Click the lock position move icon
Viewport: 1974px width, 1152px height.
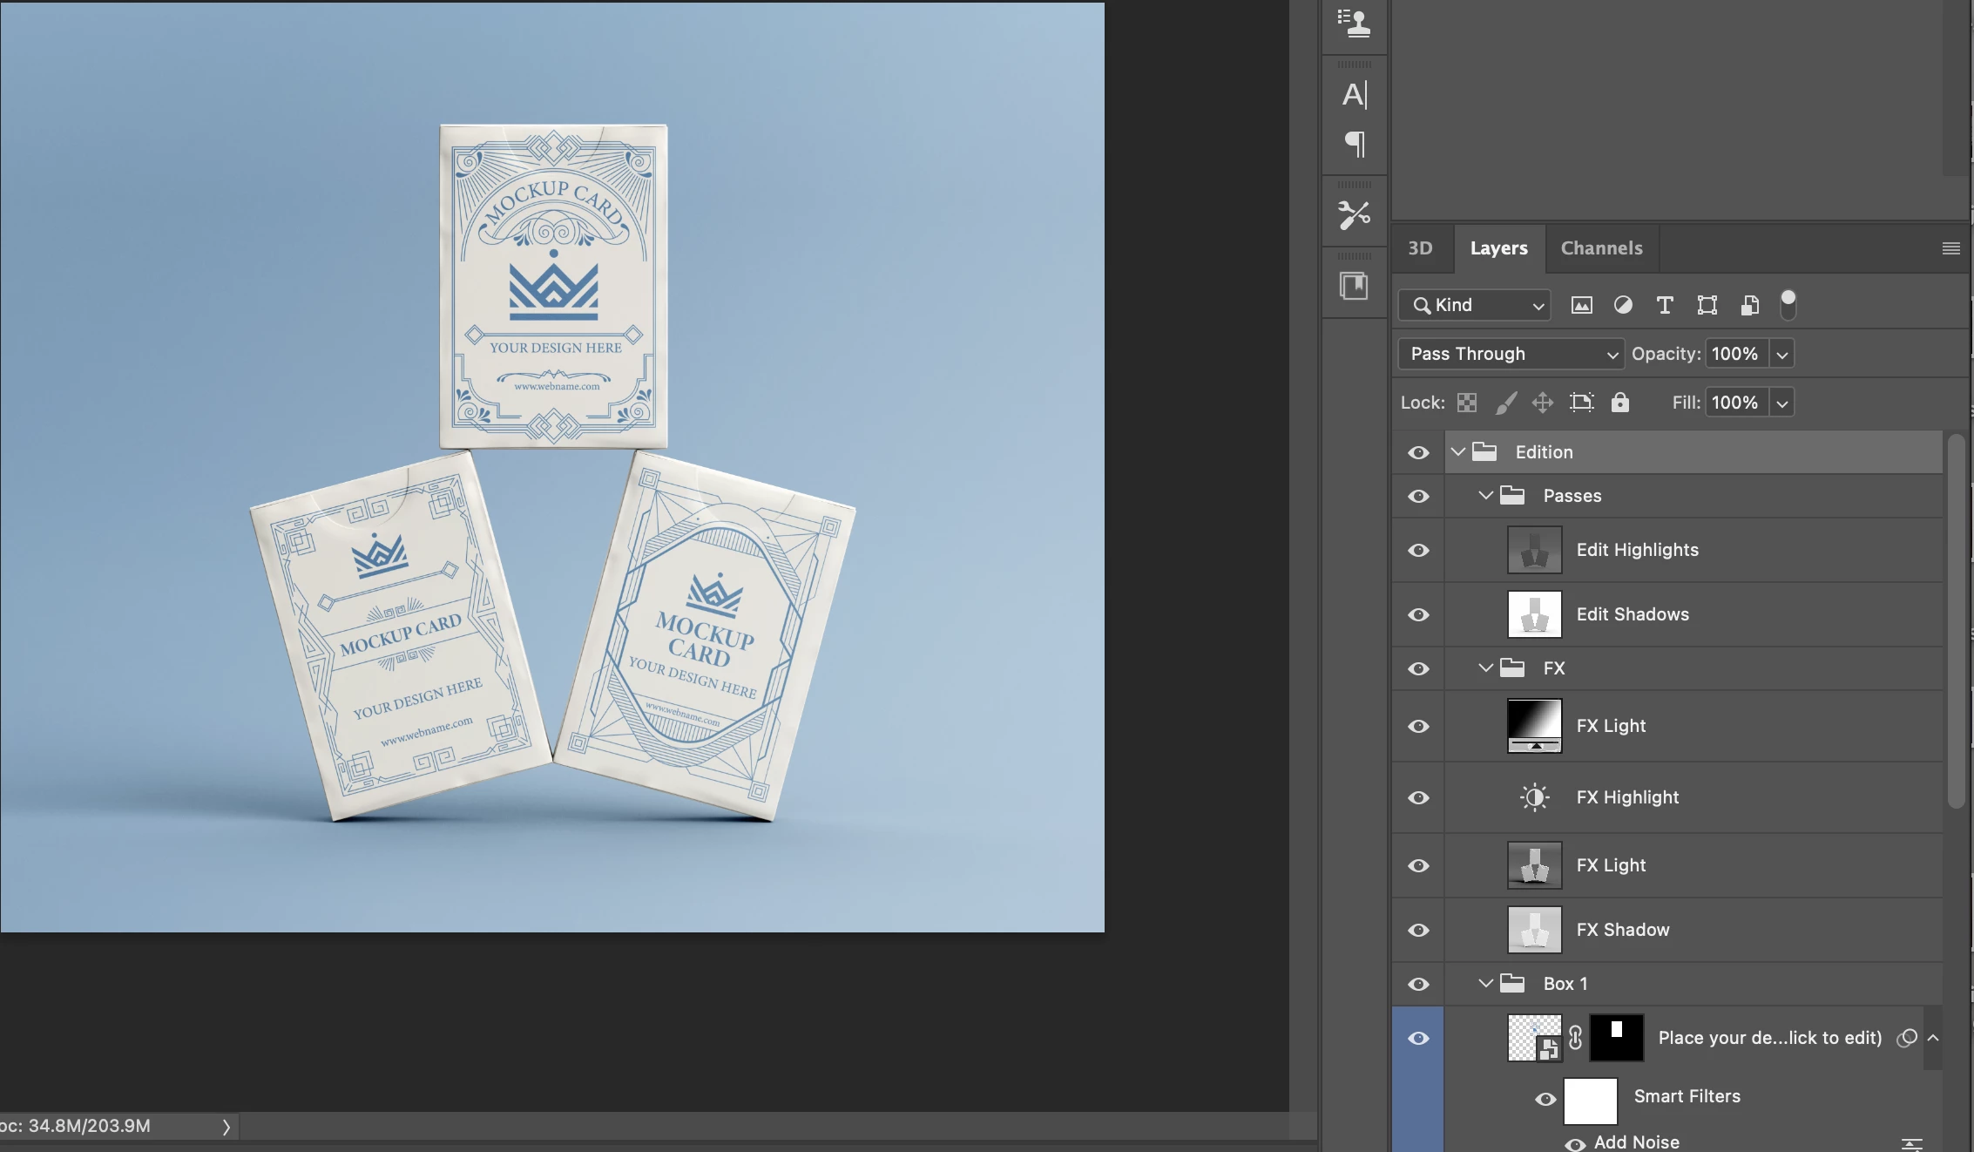tap(1543, 403)
